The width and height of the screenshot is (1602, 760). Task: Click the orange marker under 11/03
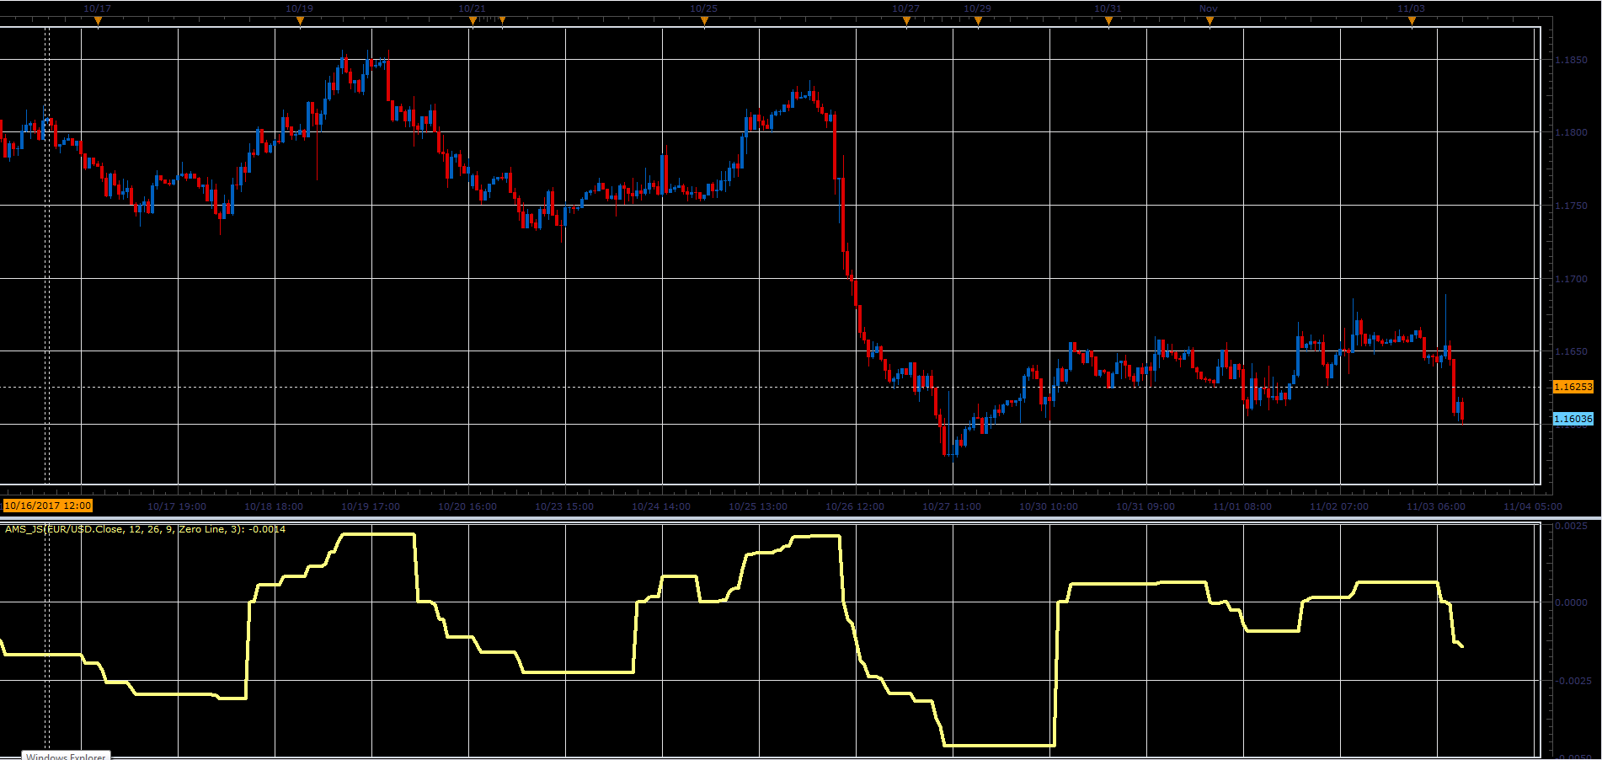pyautogui.click(x=1412, y=21)
